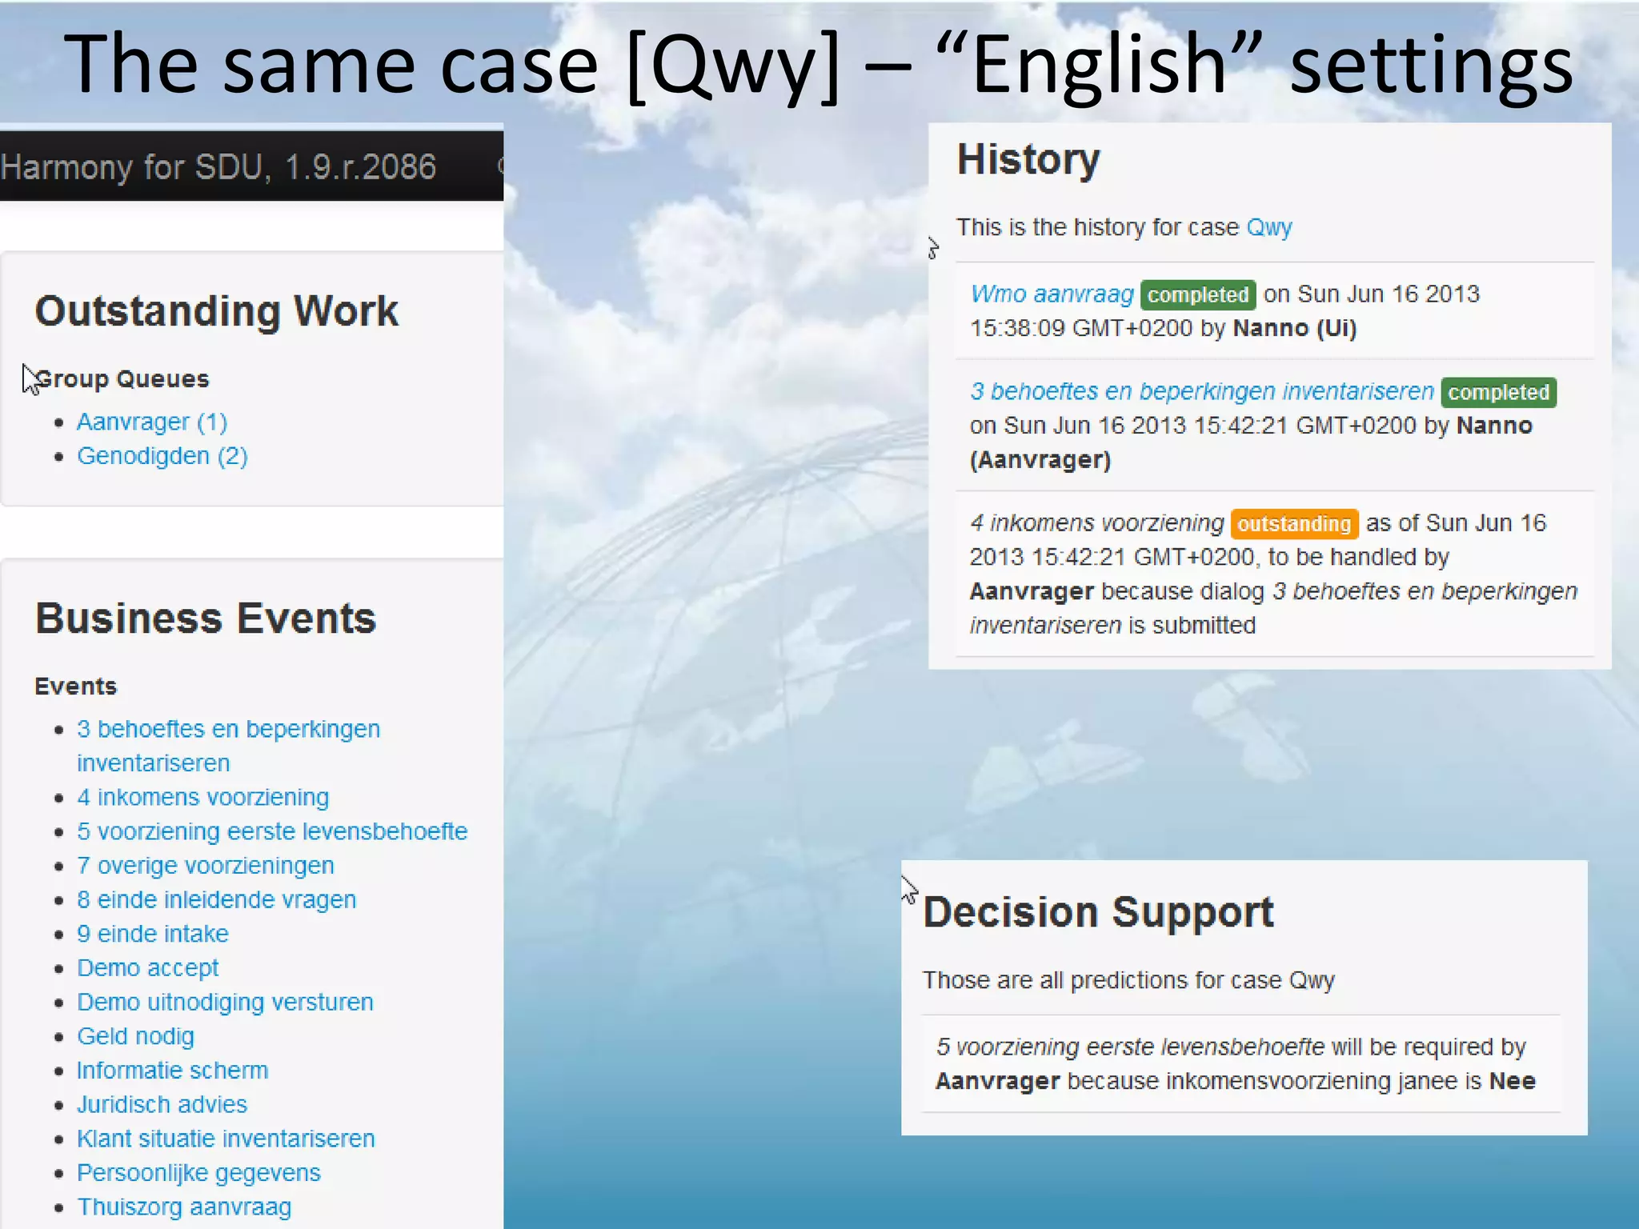Select the Informatie scherm event
The height and width of the screenshot is (1229, 1639).
(173, 1071)
